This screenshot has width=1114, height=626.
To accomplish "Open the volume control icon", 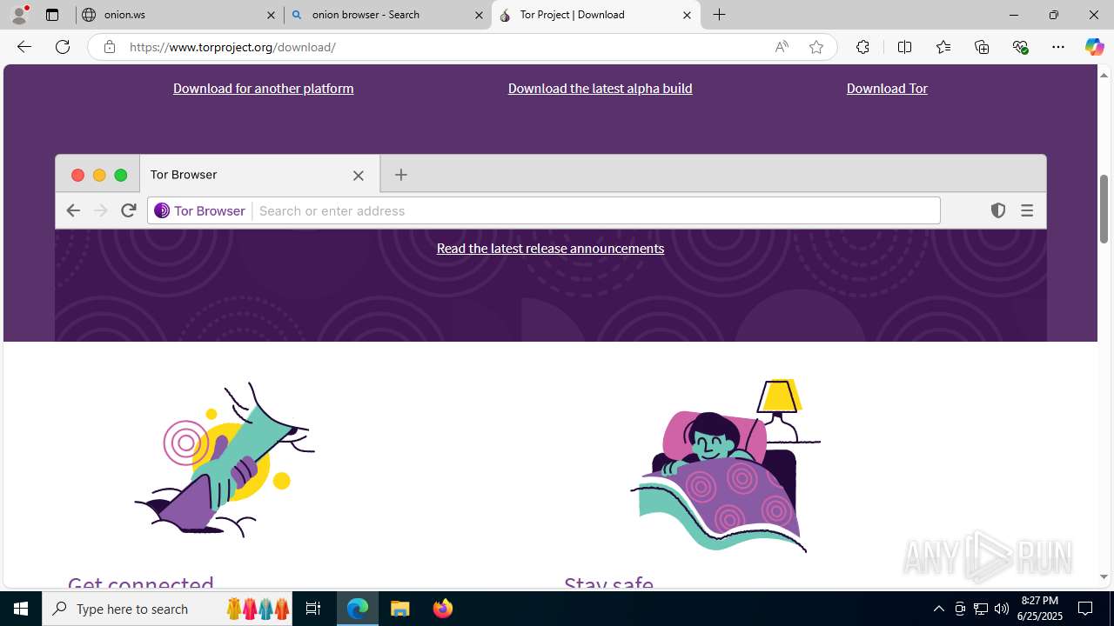I will [x=1002, y=609].
